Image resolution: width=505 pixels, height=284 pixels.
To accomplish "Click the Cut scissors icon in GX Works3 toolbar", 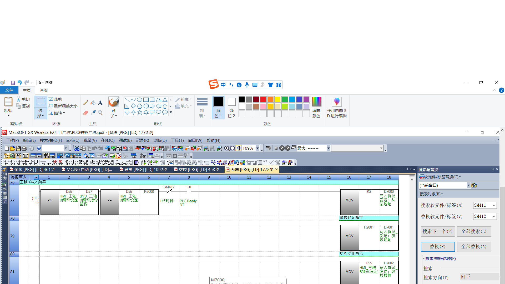I will pyautogui.click(x=77, y=148).
